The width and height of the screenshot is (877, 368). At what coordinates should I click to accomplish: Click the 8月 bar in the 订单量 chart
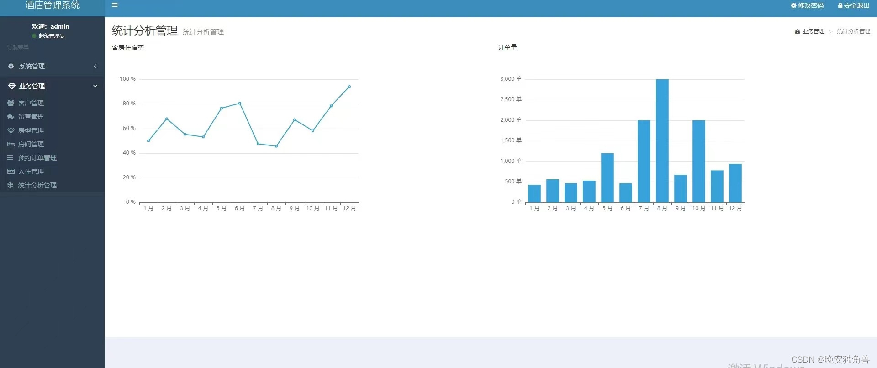[662, 141]
